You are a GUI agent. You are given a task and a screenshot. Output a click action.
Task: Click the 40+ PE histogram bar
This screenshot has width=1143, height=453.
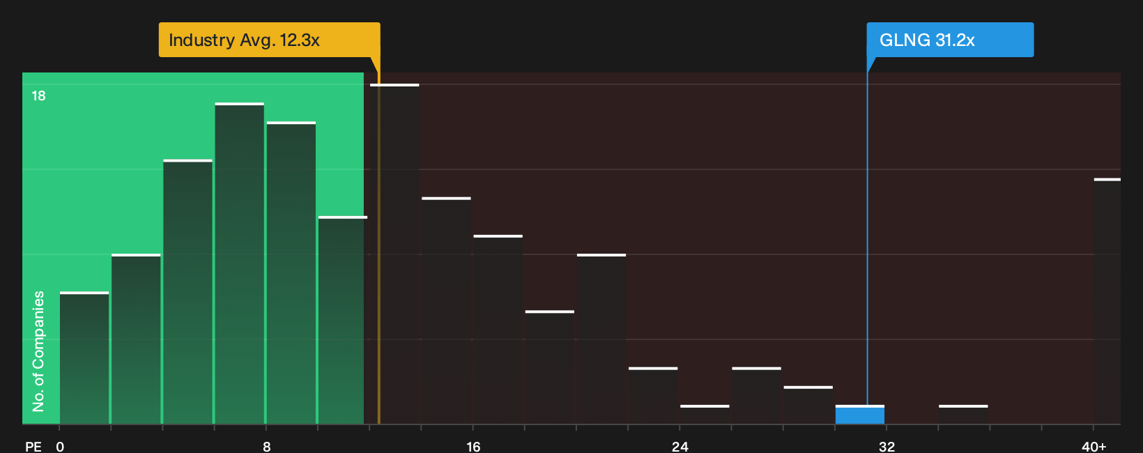(x=1107, y=301)
